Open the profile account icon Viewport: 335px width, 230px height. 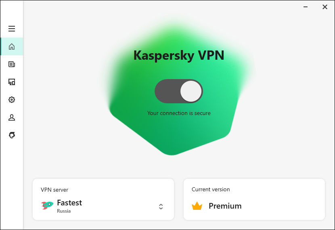[12, 117]
